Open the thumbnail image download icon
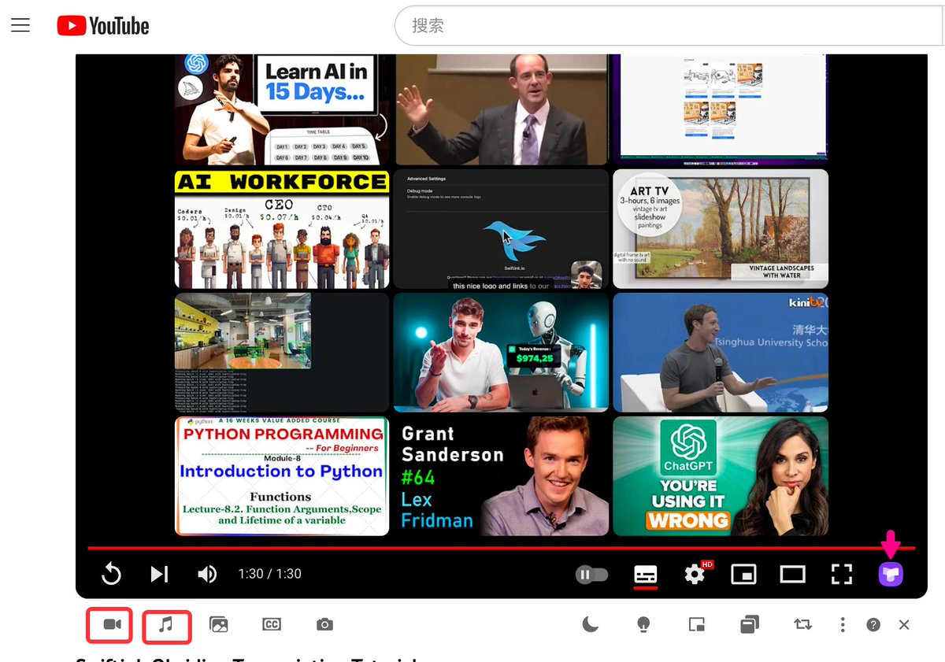Viewport: 945px width, 662px height. 219,625
